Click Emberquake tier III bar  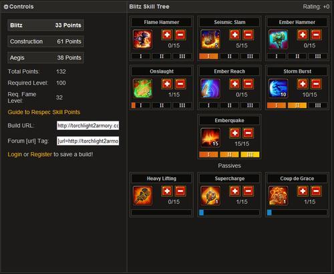click(x=250, y=155)
